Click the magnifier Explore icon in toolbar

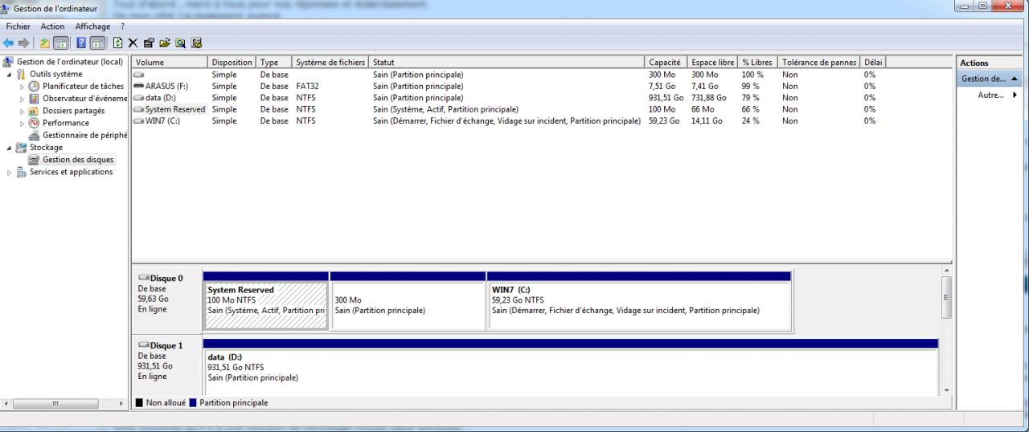181,43
